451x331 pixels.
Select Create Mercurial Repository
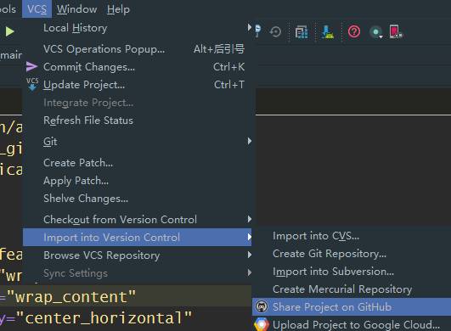(352, 289)
